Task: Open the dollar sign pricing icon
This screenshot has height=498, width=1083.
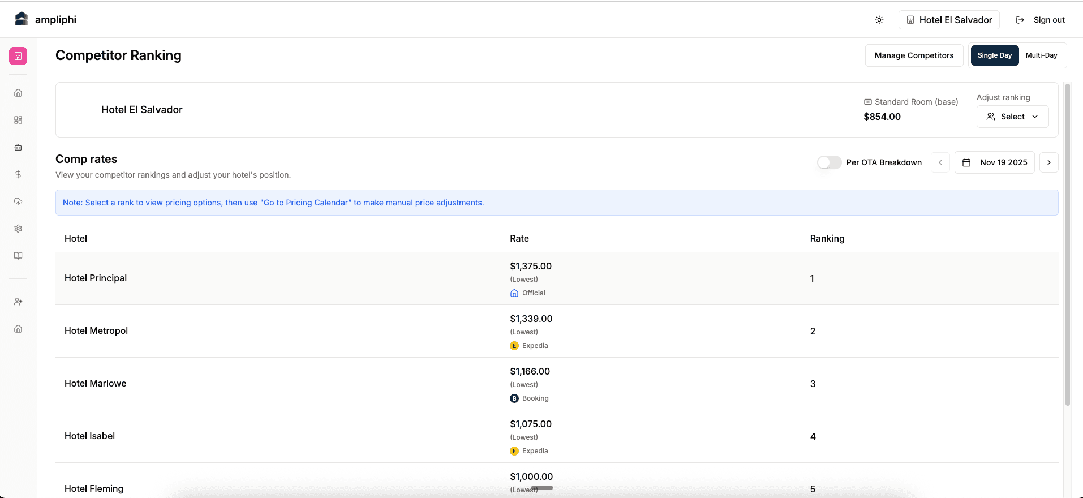Action: [x=18, y=174]
